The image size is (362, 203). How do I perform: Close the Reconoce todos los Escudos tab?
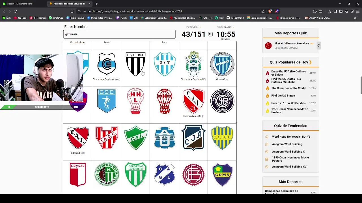coord(90,4)
